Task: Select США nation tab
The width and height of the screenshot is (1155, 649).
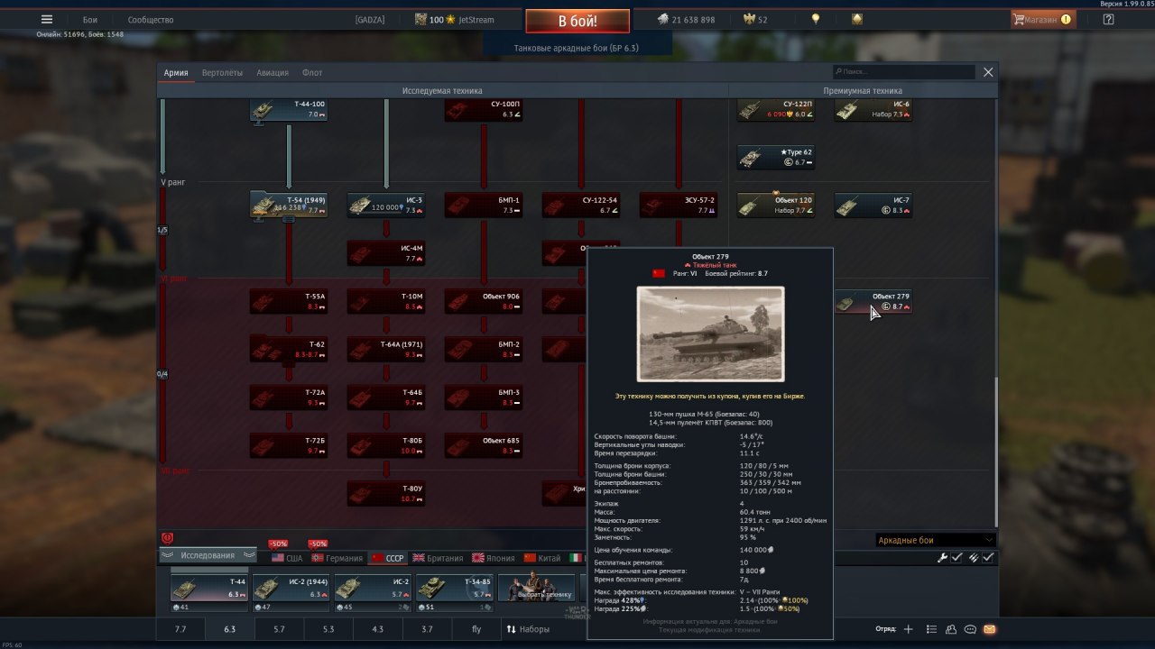Action: pos(287,558)
